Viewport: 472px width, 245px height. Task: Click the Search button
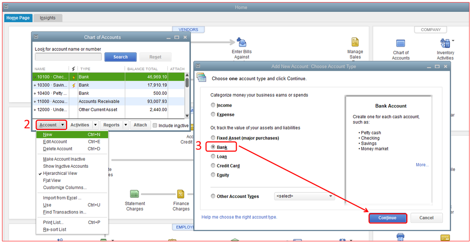(x=120, y=57)
